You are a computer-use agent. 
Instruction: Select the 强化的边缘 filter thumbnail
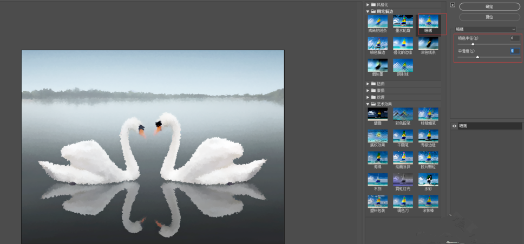click(403, 43)
